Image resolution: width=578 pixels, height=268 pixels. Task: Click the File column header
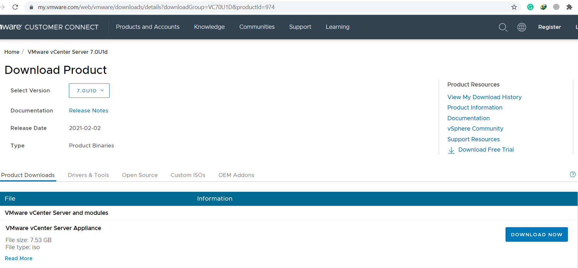coord(10,199)
